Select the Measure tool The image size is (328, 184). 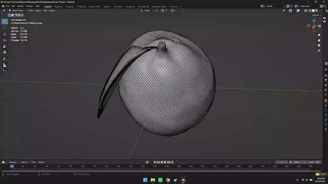pyautogui.click(x=5, y=65)
